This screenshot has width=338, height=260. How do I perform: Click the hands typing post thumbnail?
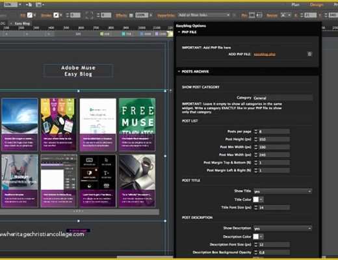point(19,172)
